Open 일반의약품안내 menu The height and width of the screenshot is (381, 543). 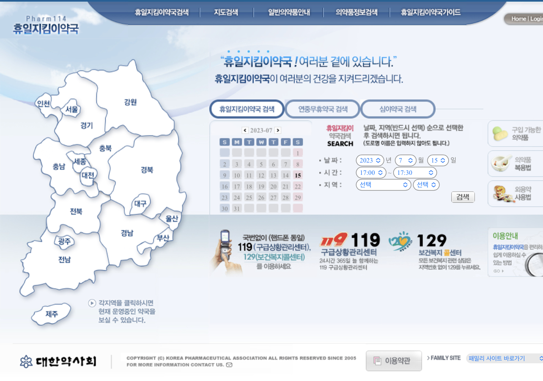[289, 12]
